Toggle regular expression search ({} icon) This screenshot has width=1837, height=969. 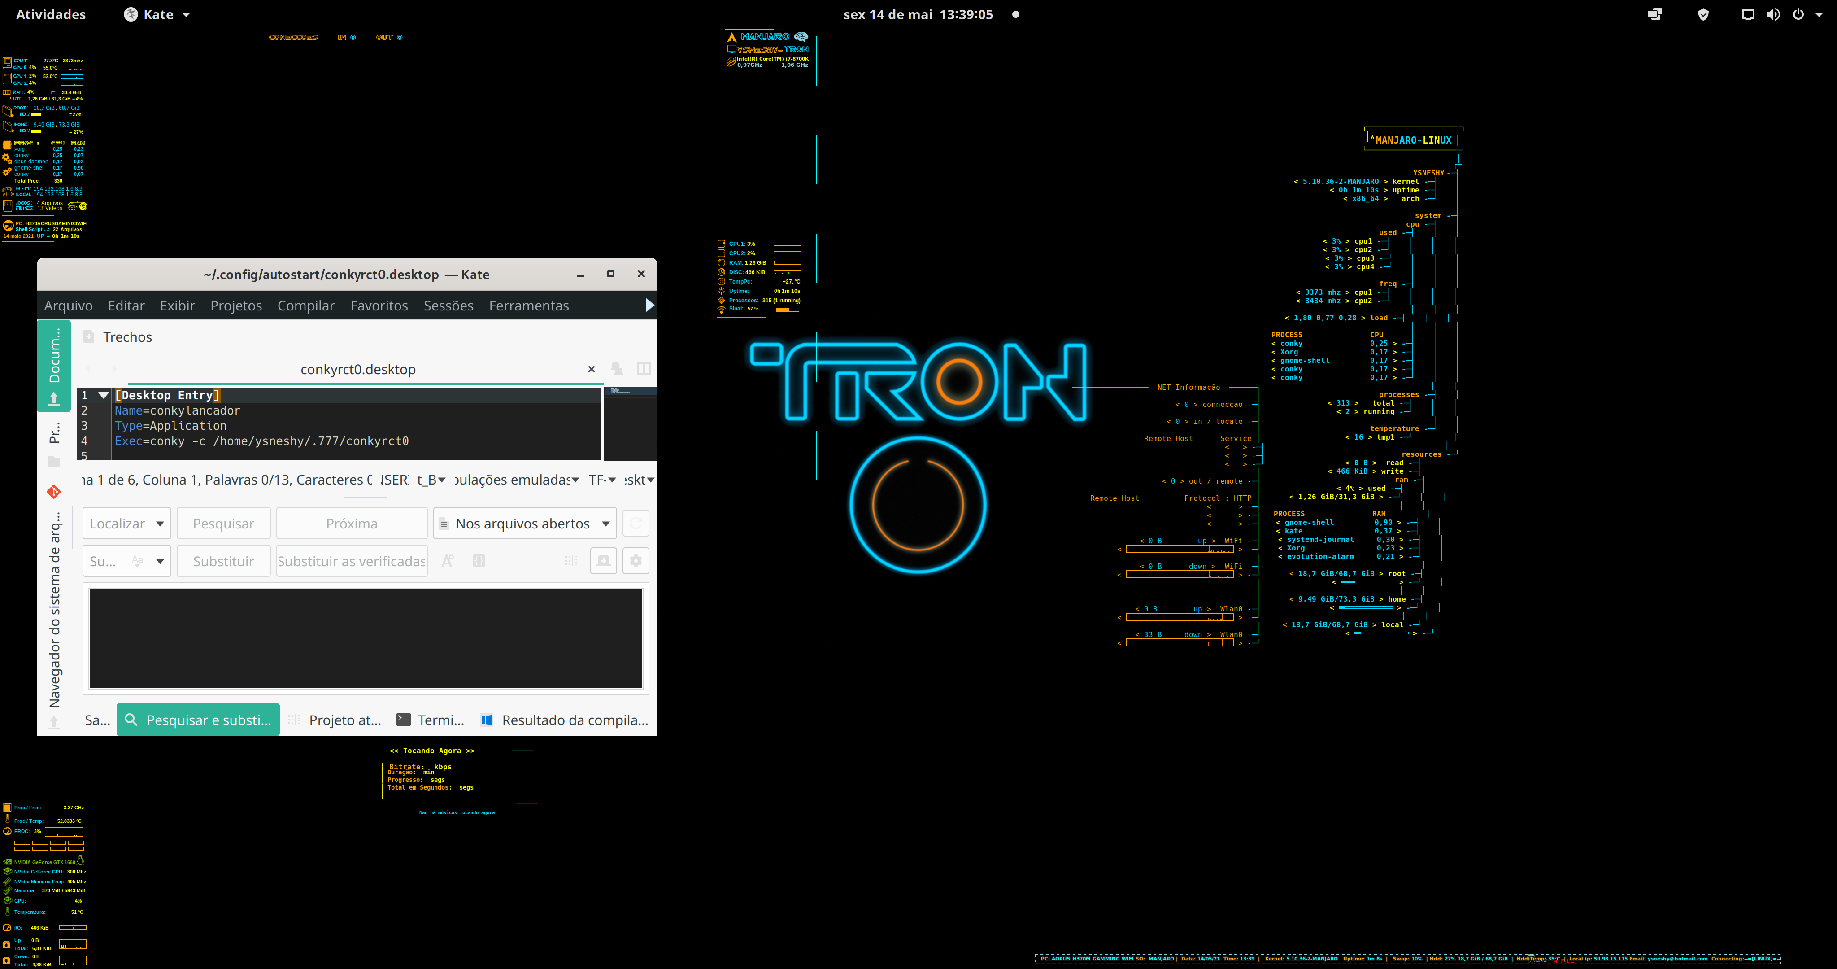pos(479,561)
